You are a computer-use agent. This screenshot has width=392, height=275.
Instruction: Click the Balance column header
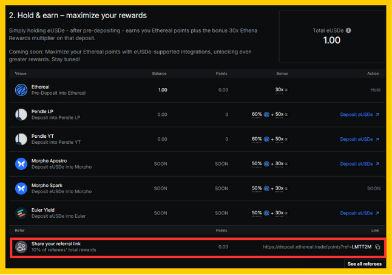tap(159, 73)
